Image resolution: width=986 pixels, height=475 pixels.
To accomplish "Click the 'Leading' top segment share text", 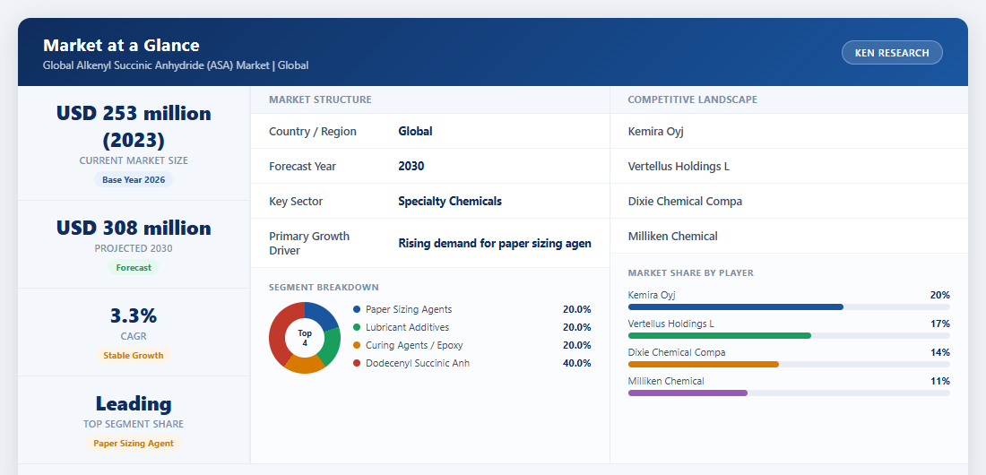I will tap(134, 403).
